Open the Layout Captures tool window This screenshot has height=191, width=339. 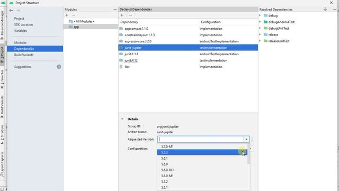2,164
